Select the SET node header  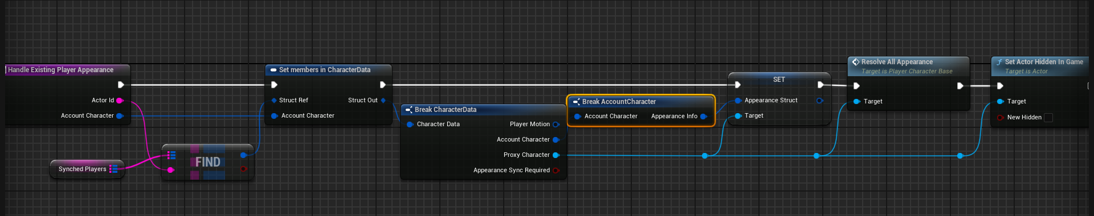tap(779, 80)
